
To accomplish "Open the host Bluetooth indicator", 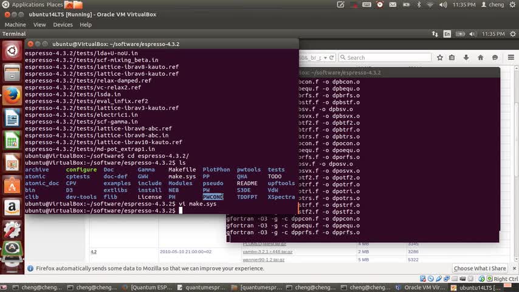I will tap(419, 5).
